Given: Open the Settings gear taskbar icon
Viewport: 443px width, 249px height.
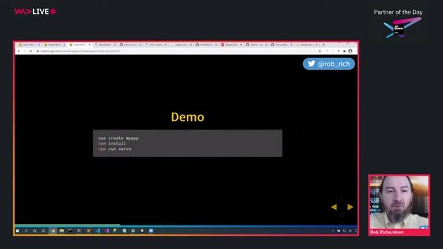Looking at the screenshot, I should tap(133, 230).
